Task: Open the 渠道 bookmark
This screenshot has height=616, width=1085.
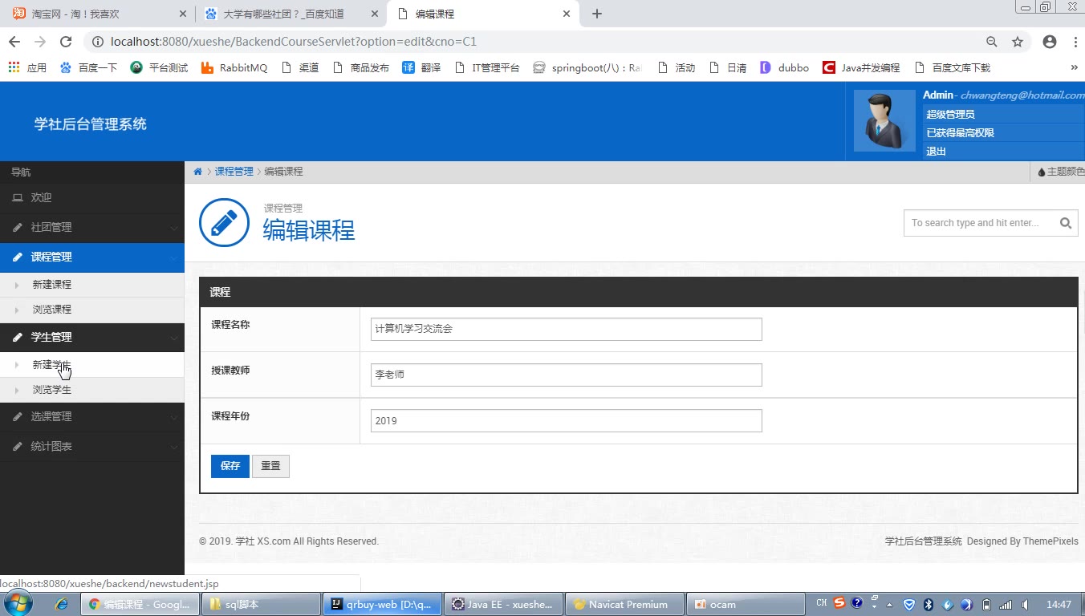Action: (300, 68)
